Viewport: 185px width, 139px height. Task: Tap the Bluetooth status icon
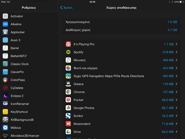click(x=172, y=2)
